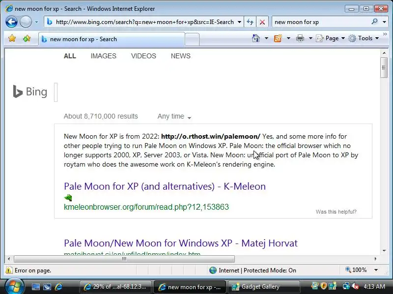Viewport: 393px width, 294px height.
Task: Click the 100% zoom level button
Action: tap(356, 270)
